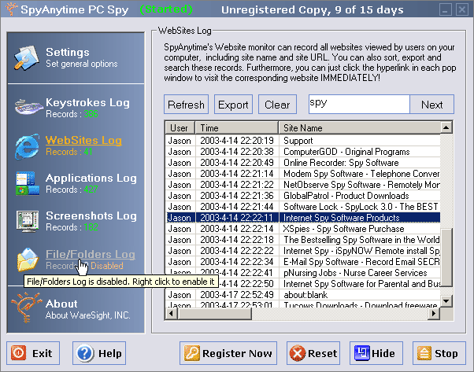474x372 pixels.
Task: Open Settings via the wrench-and-paper icon
Action: click(x=27, y=58)
